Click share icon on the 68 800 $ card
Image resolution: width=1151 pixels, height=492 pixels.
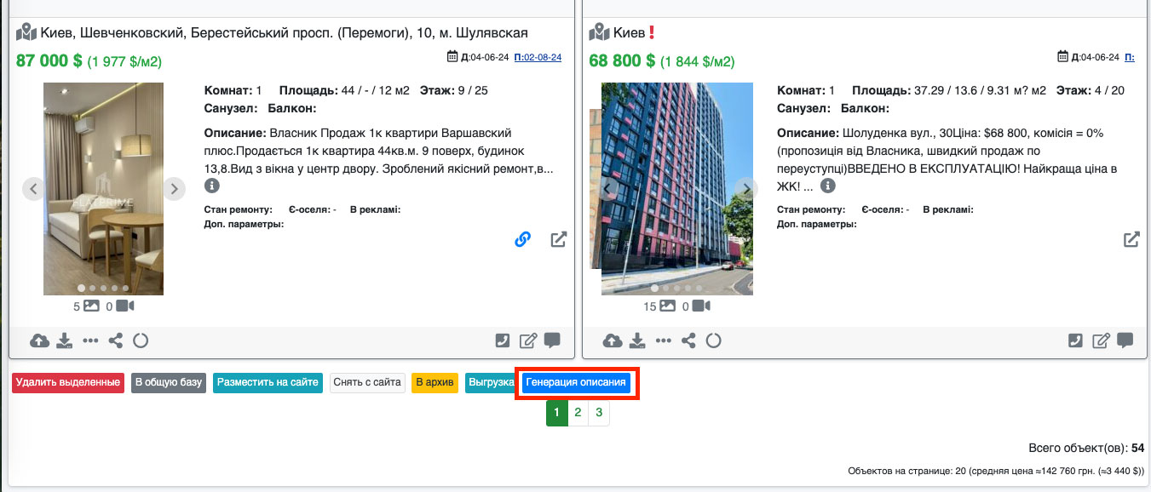click(689, 341)
